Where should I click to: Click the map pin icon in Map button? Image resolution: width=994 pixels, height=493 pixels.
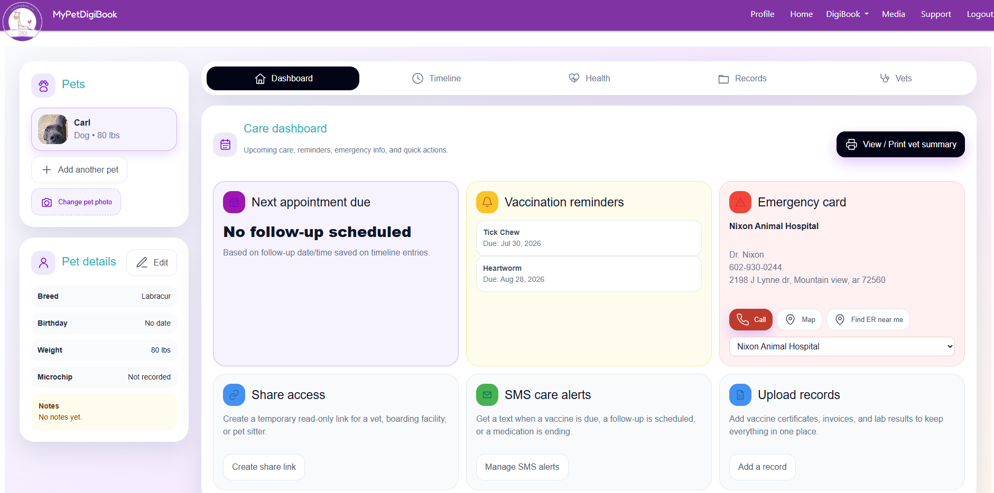point(790,320)
